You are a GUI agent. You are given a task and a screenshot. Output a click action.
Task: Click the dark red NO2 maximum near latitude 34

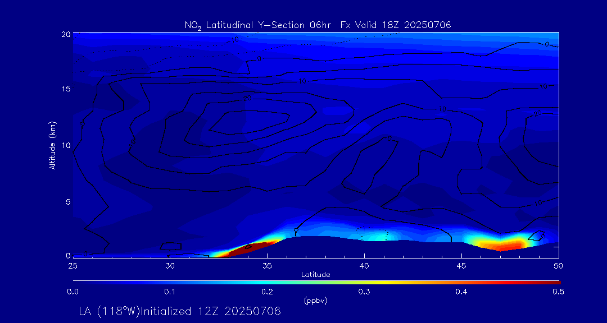click(251, 249)
